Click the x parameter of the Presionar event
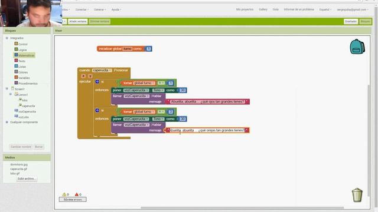The image size is (378, 212). pos(83,76)
